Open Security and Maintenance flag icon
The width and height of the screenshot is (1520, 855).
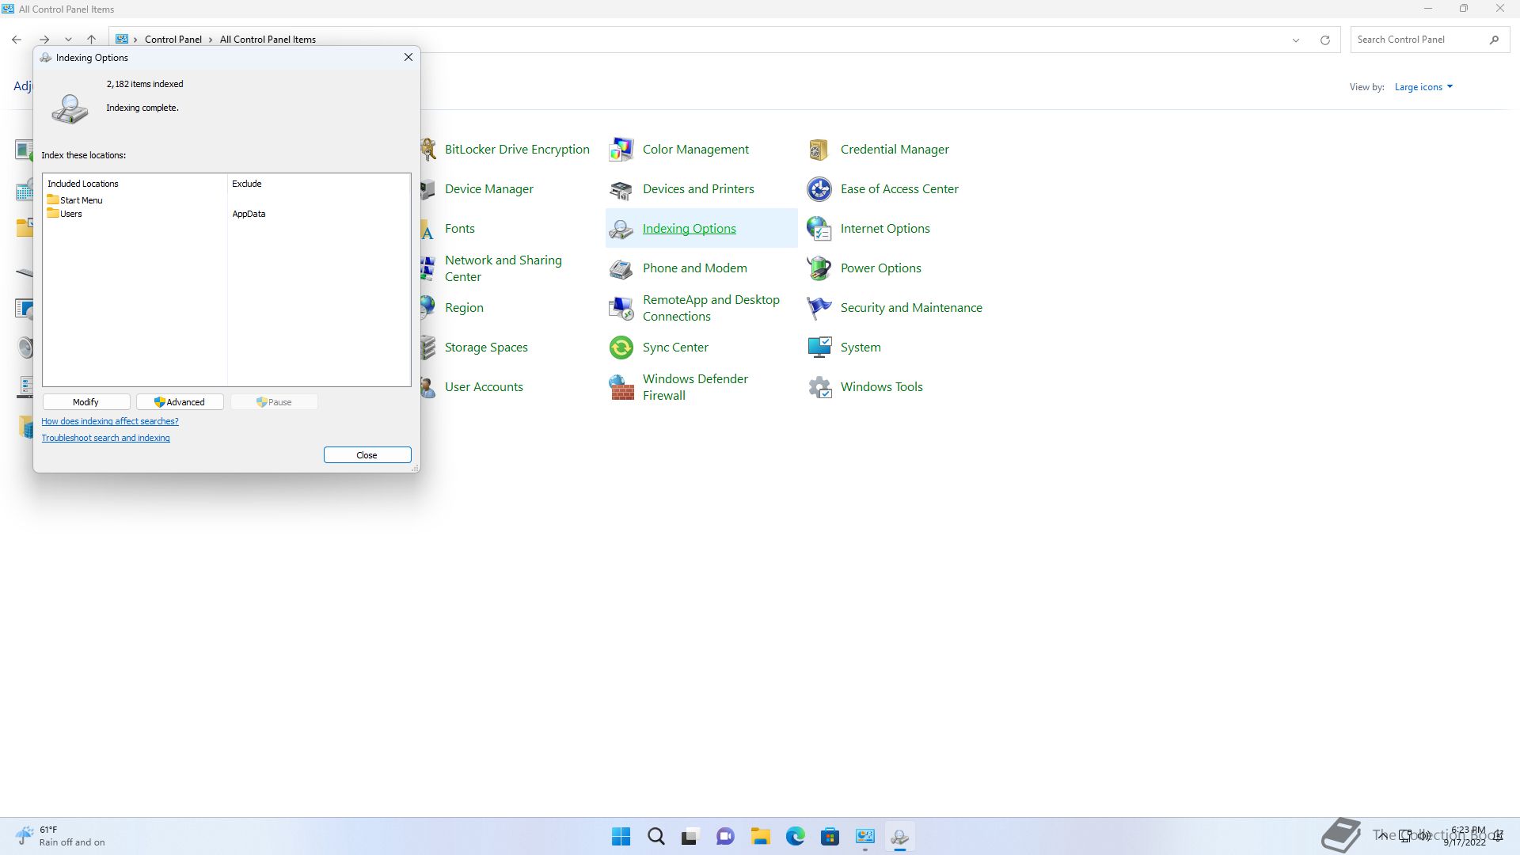coord(819,307)
